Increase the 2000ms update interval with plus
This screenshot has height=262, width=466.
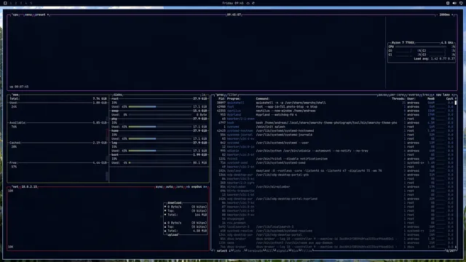[453, 15]
